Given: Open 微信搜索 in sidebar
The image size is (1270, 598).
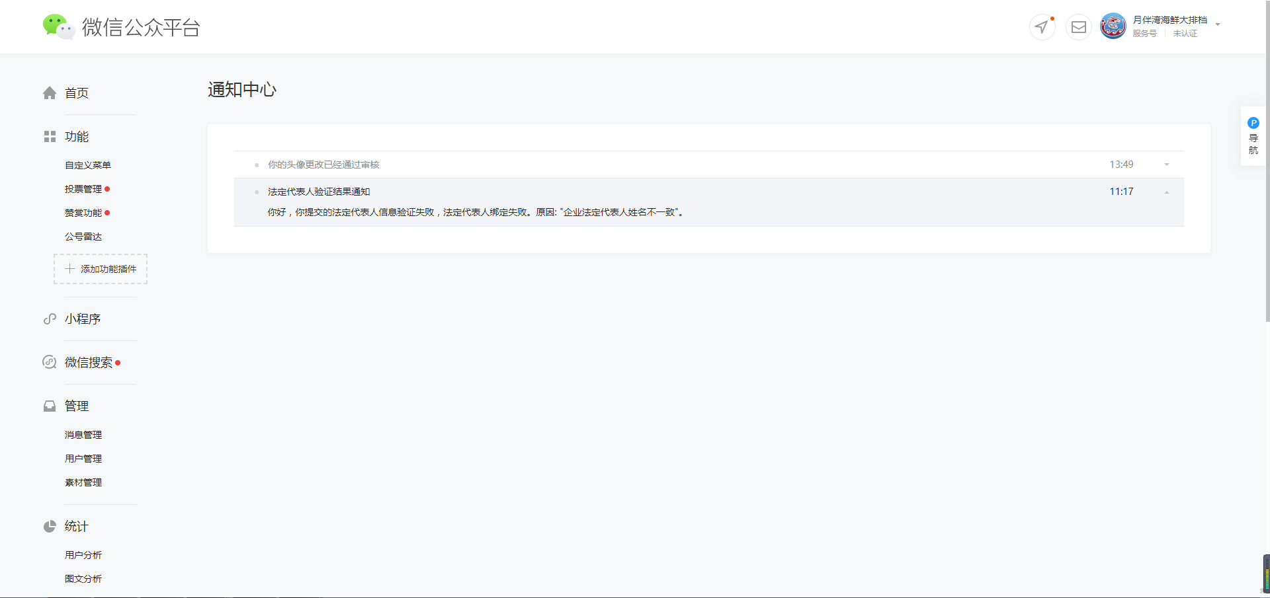Looking at the screenshot, I should tap(89, 363).
